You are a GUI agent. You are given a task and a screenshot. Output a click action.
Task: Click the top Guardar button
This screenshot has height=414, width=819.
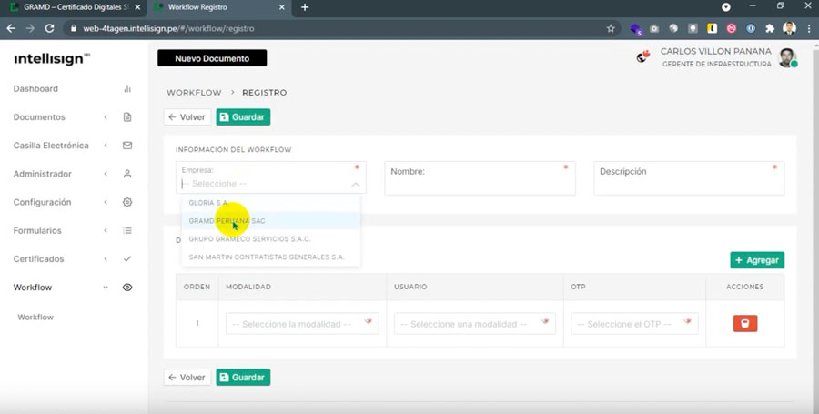[243, 117]
